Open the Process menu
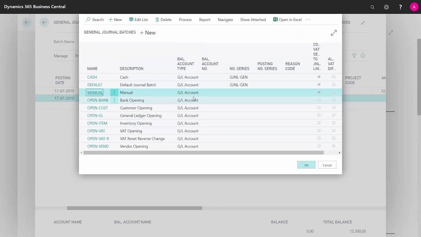 [x=185, y=20]
